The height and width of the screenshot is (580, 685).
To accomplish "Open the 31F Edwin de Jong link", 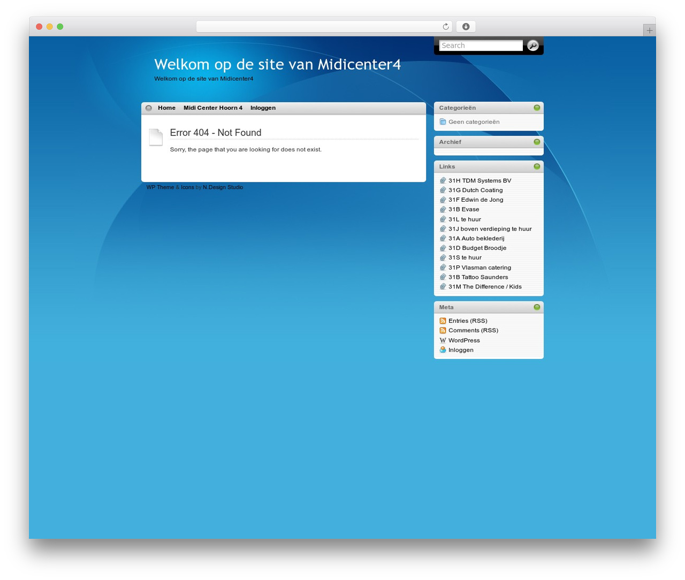I will coord(476,200).
